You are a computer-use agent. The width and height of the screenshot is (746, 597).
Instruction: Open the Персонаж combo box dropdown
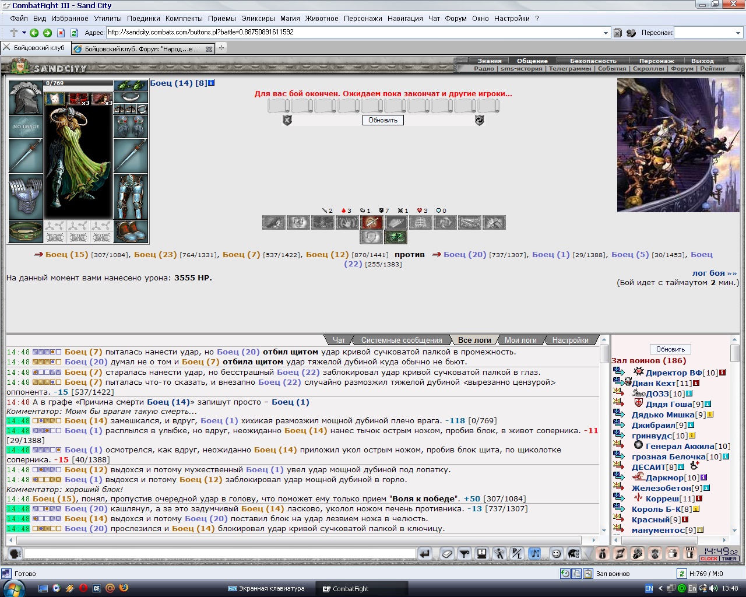coord(739,33)
